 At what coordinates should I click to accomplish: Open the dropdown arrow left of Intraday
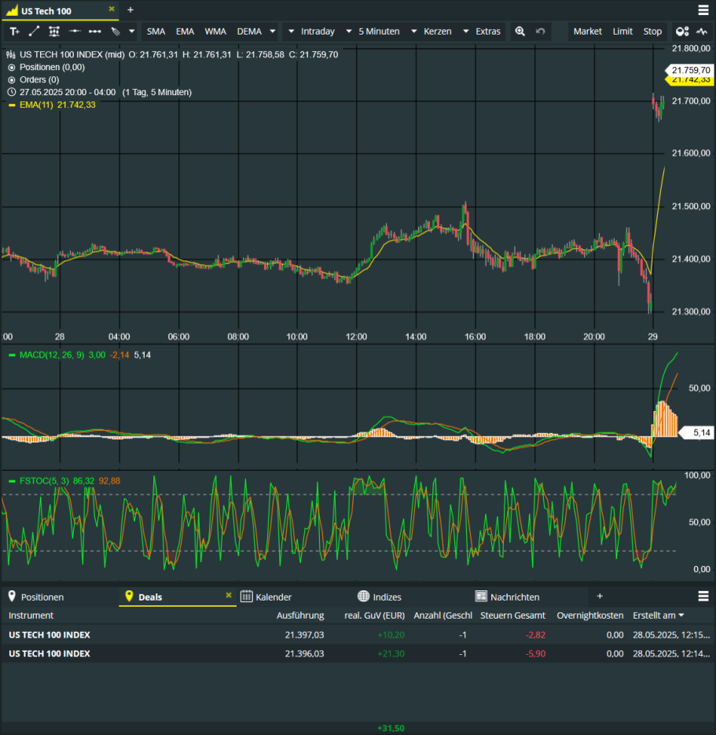[291, 31]
